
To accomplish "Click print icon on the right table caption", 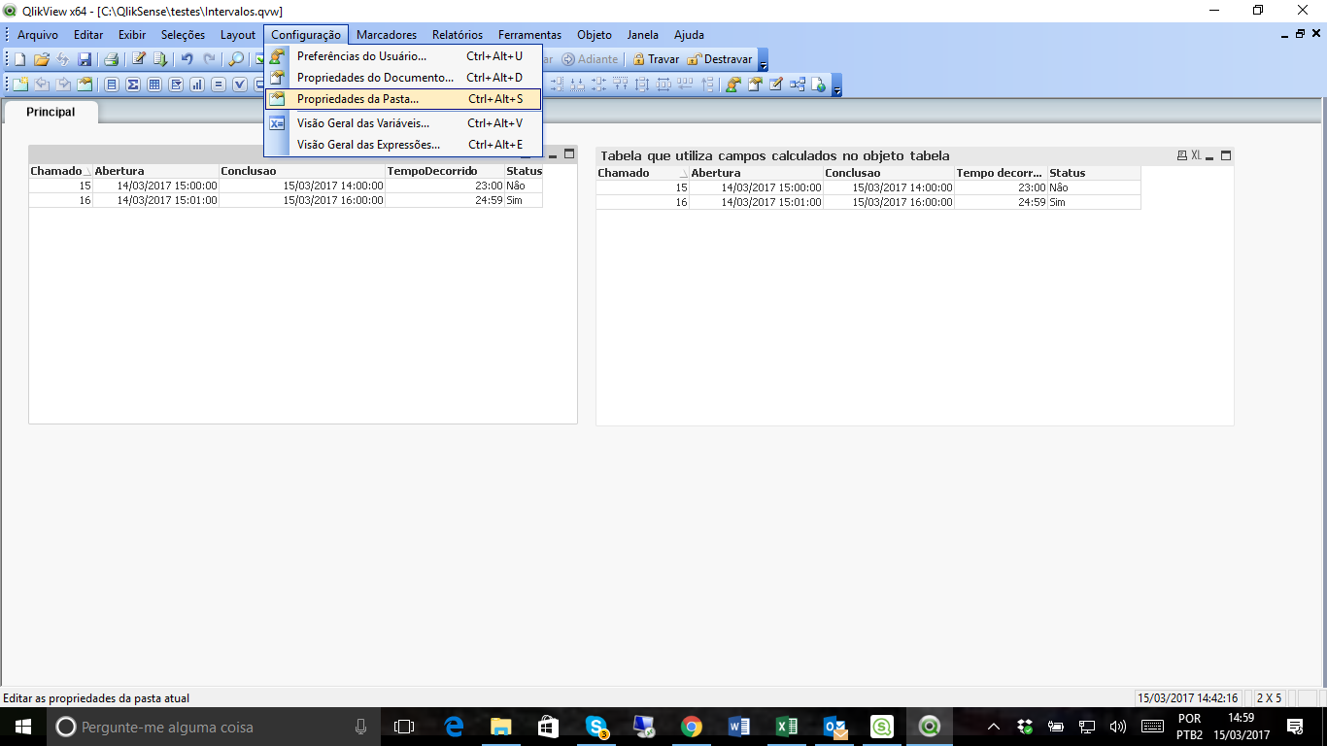I will coord(1181,155).
